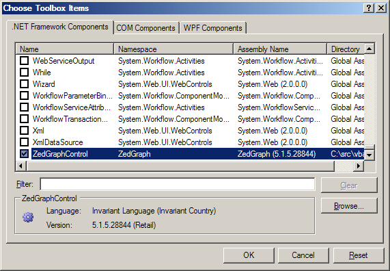Click the ZedGraph namespace cell
This screenshot has height=271, width=390.
(135, 154)
